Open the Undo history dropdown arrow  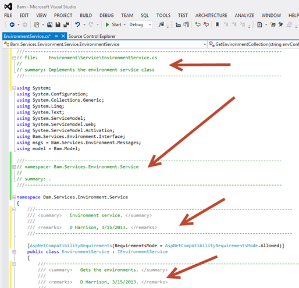[x=84, y=25]
